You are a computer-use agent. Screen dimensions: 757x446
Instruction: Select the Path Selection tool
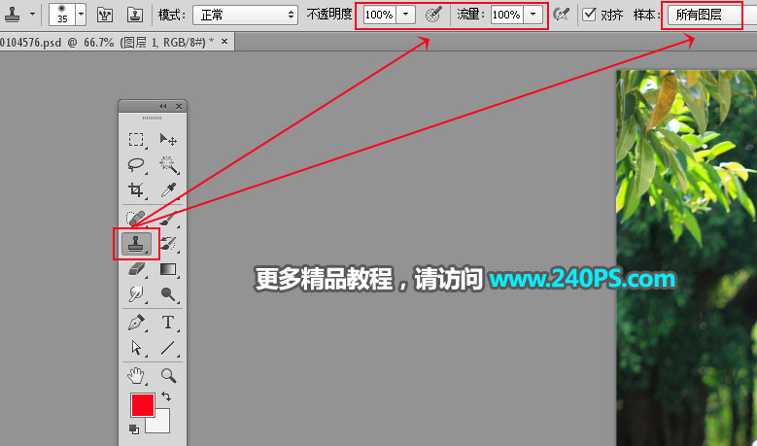[x=136, y=348]
